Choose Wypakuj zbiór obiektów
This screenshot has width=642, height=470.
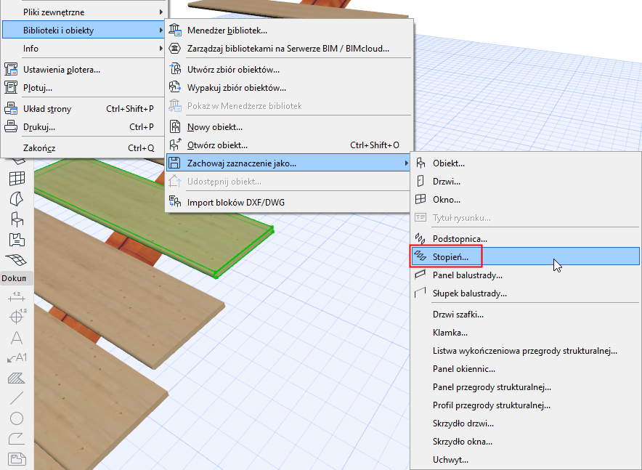[288, 88]
